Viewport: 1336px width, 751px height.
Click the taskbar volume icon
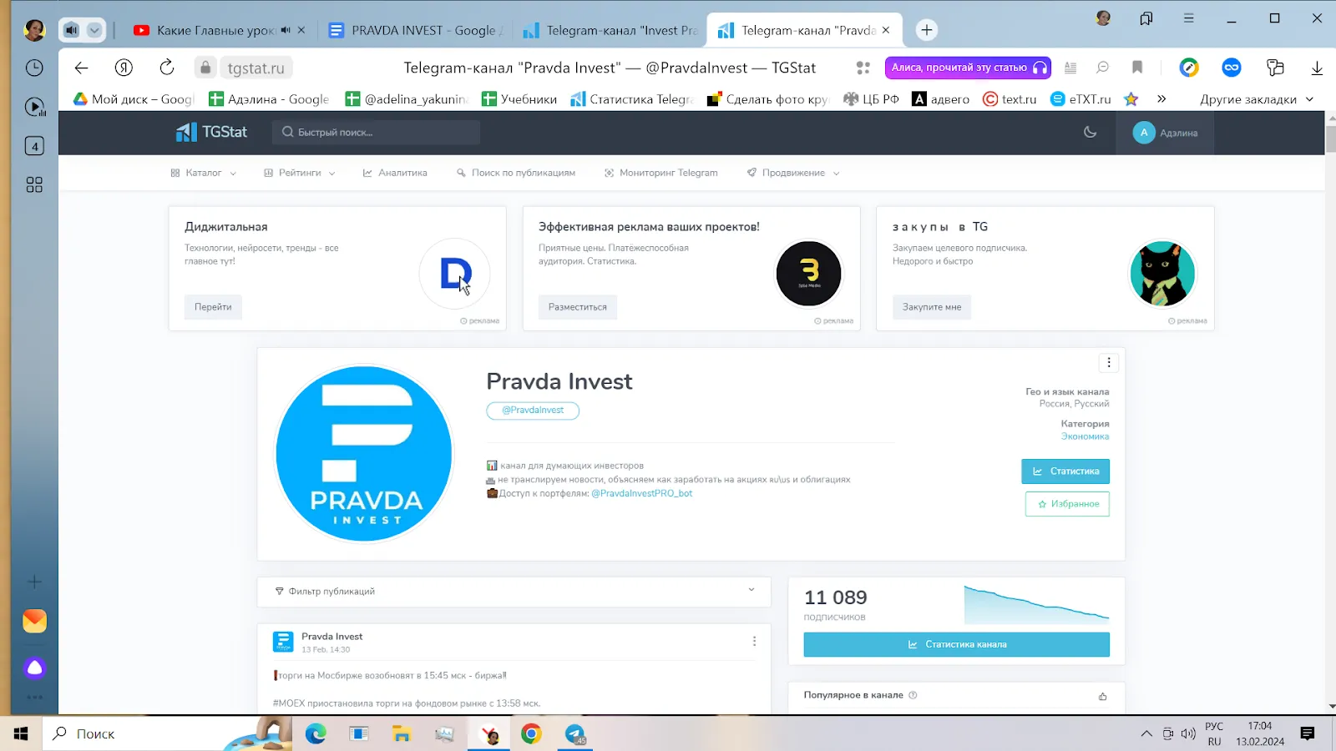(1187, 733)
